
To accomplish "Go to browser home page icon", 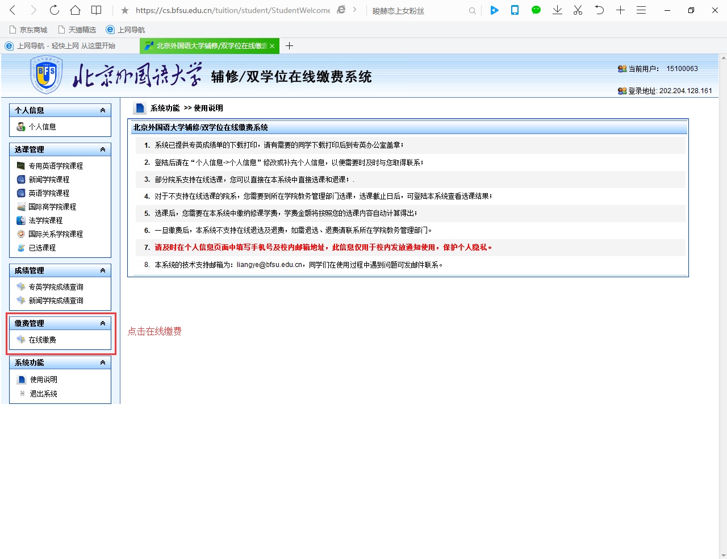I will 75,10.
